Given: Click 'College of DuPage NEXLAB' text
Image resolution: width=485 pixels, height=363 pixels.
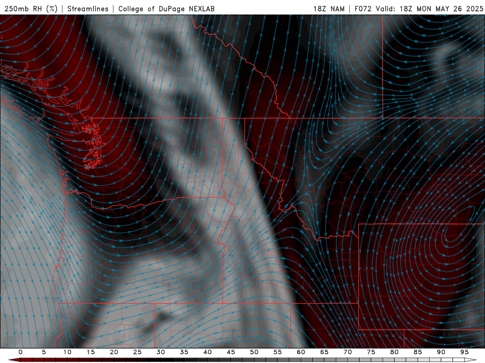Looking at the screenshot, I should point(166,8).
